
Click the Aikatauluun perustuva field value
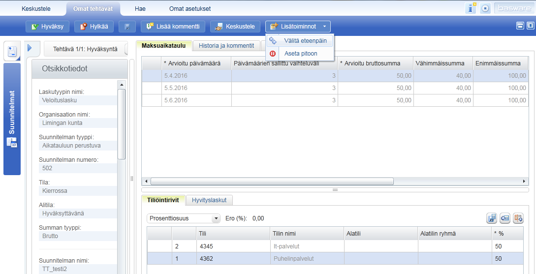78,146
